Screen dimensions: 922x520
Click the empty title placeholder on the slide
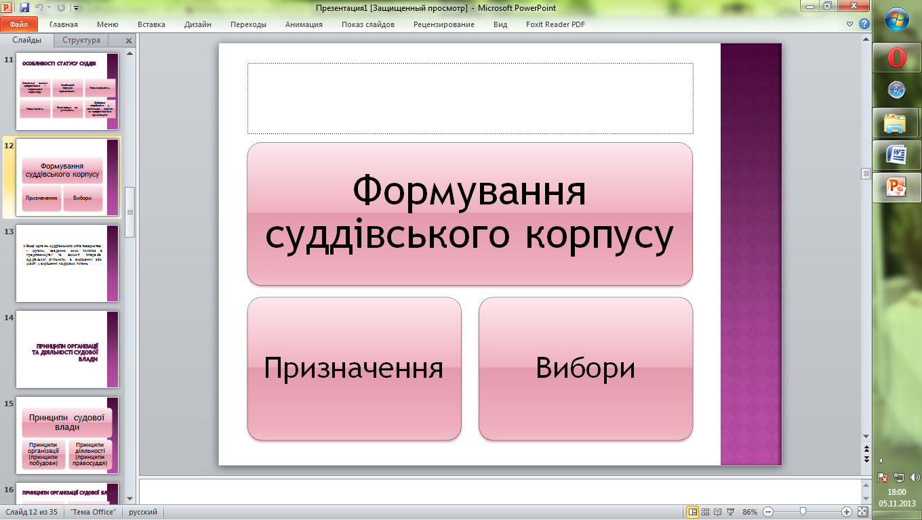coord(470,99)
